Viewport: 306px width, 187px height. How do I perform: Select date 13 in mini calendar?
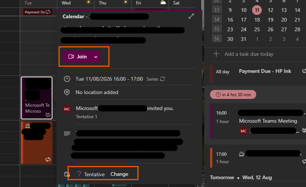pos(284,10)
